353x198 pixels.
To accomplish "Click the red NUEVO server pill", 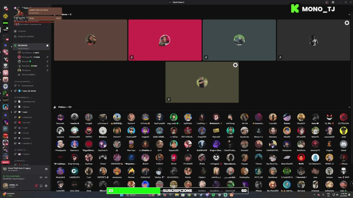I will [x=6, y=162].
